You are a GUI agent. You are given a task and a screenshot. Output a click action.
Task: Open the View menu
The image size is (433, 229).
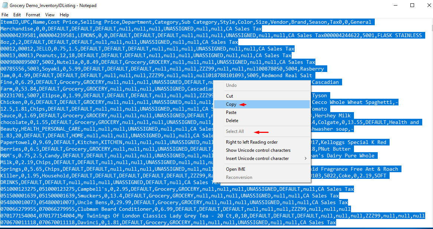50,14
